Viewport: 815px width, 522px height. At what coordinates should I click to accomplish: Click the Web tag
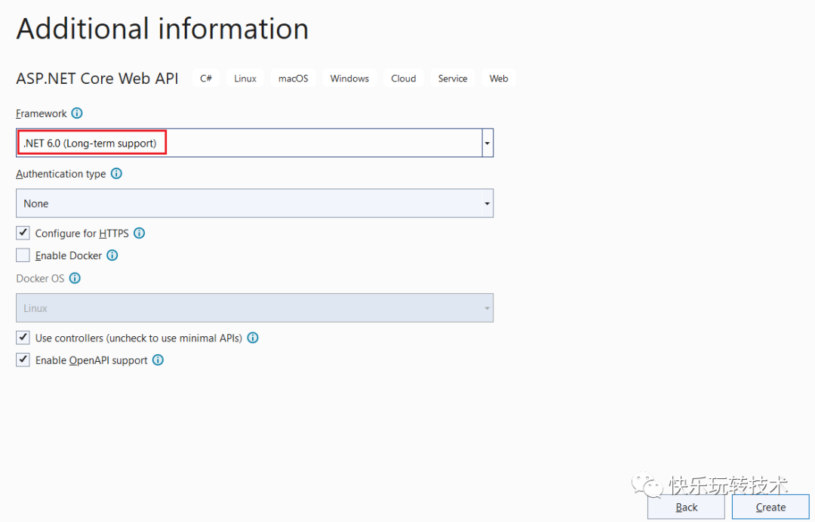[499, 78]
